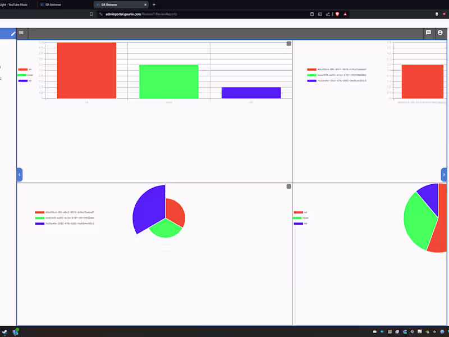Click the share icon in address bar
449x337 pixels.
[328, 14]
